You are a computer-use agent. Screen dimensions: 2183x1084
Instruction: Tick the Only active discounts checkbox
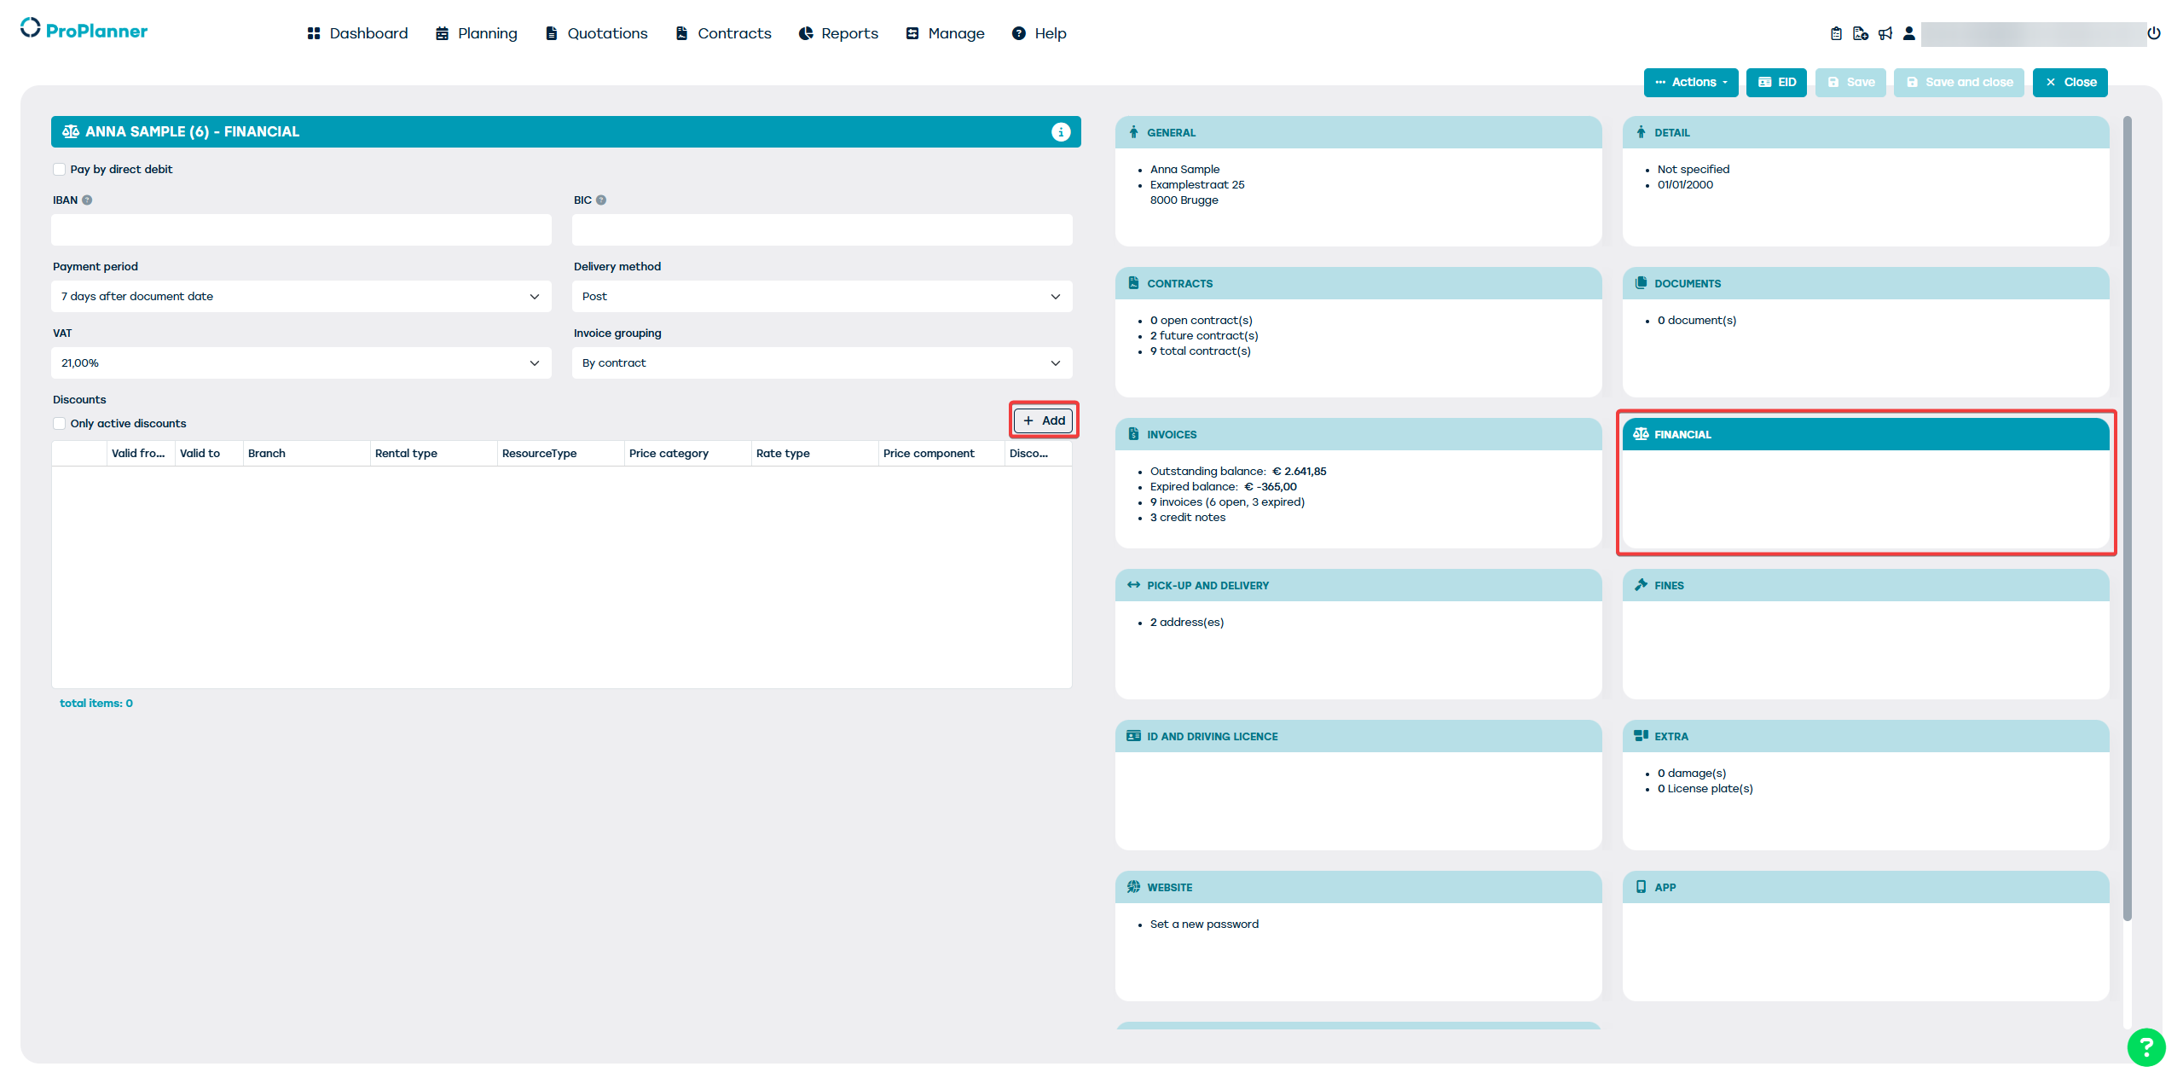59,424
